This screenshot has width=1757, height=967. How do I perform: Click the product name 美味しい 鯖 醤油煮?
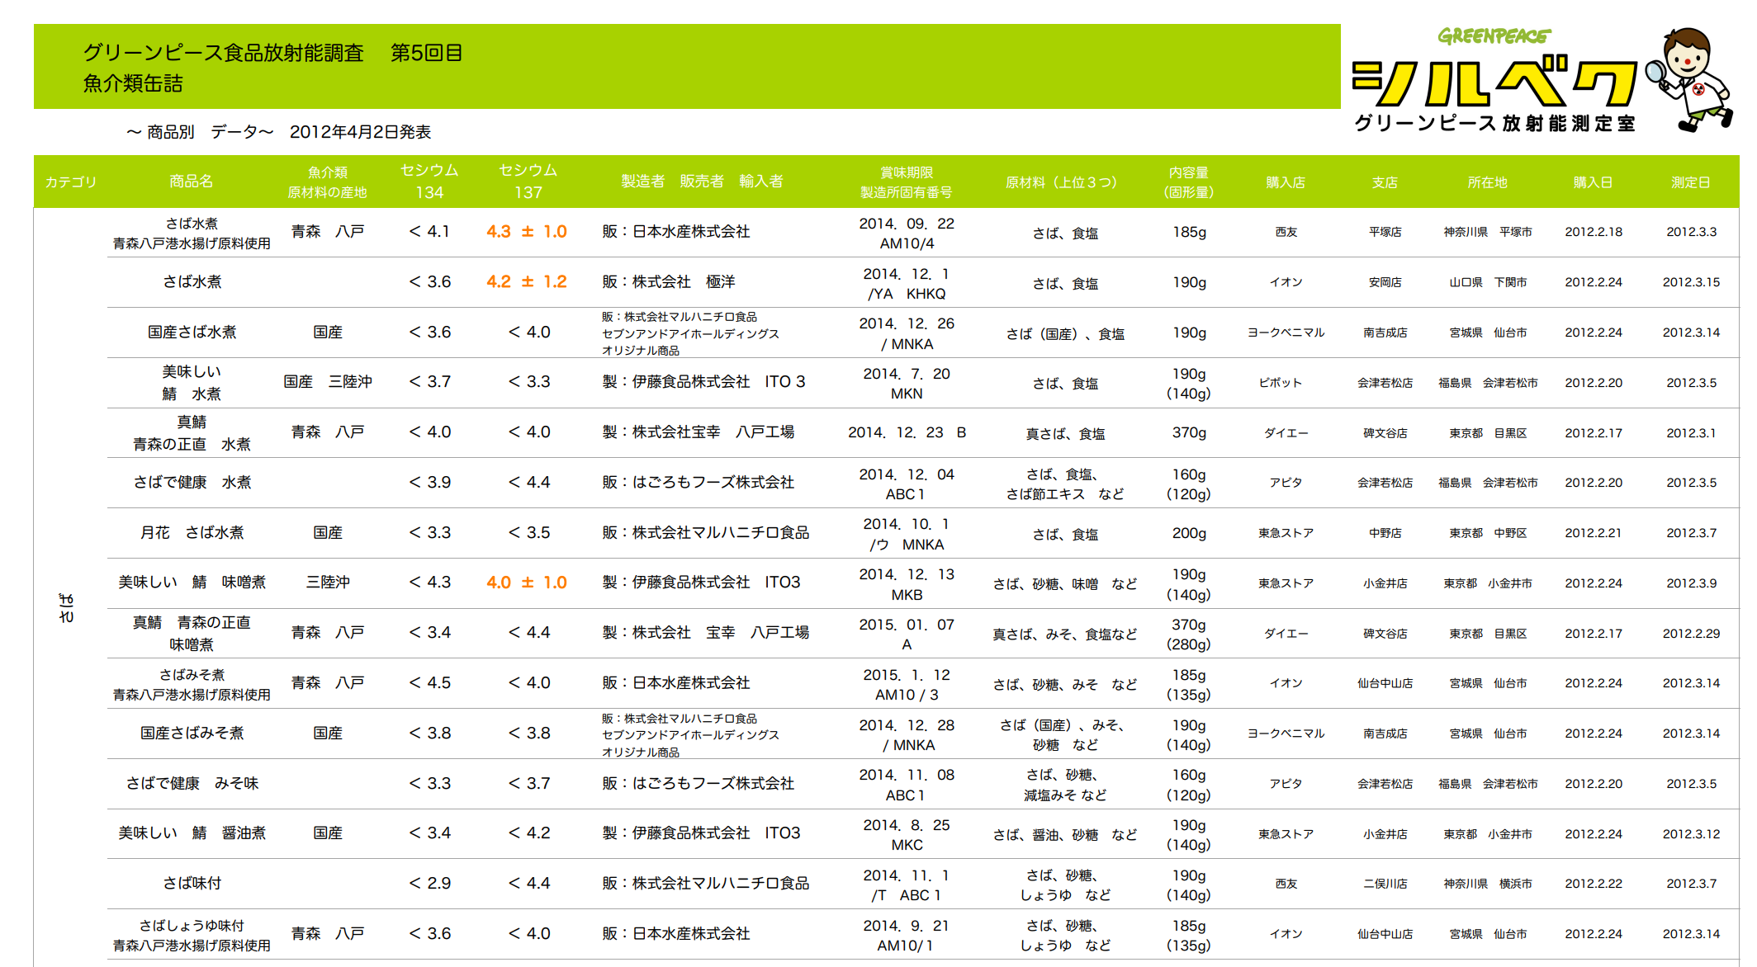[192, 833]
